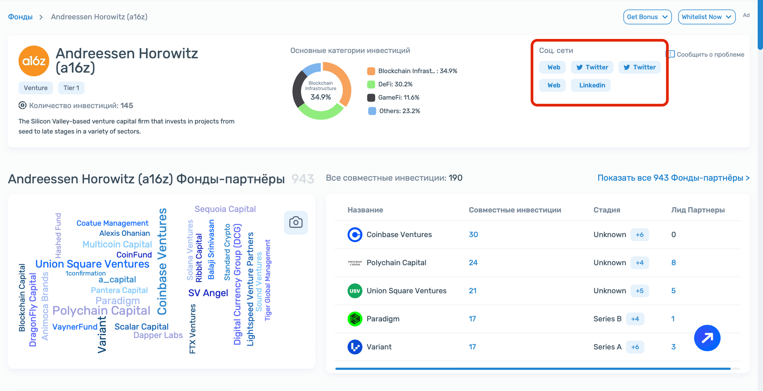The image size is (763, 391).
Task: Expand Coinbase Ventures +6 stages badge
Action: tap(639, 235)
